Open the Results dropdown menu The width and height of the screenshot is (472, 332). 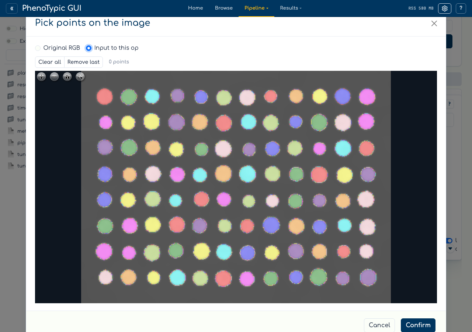click(x=291, y=8)
